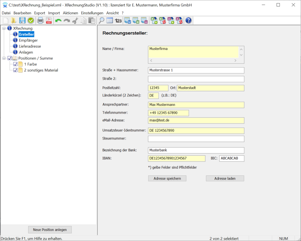Screen dimensions: 301x241
Task: Collapse the Positionen / Summe tree node
Action: pyautogui.click(x=4, y=58)
